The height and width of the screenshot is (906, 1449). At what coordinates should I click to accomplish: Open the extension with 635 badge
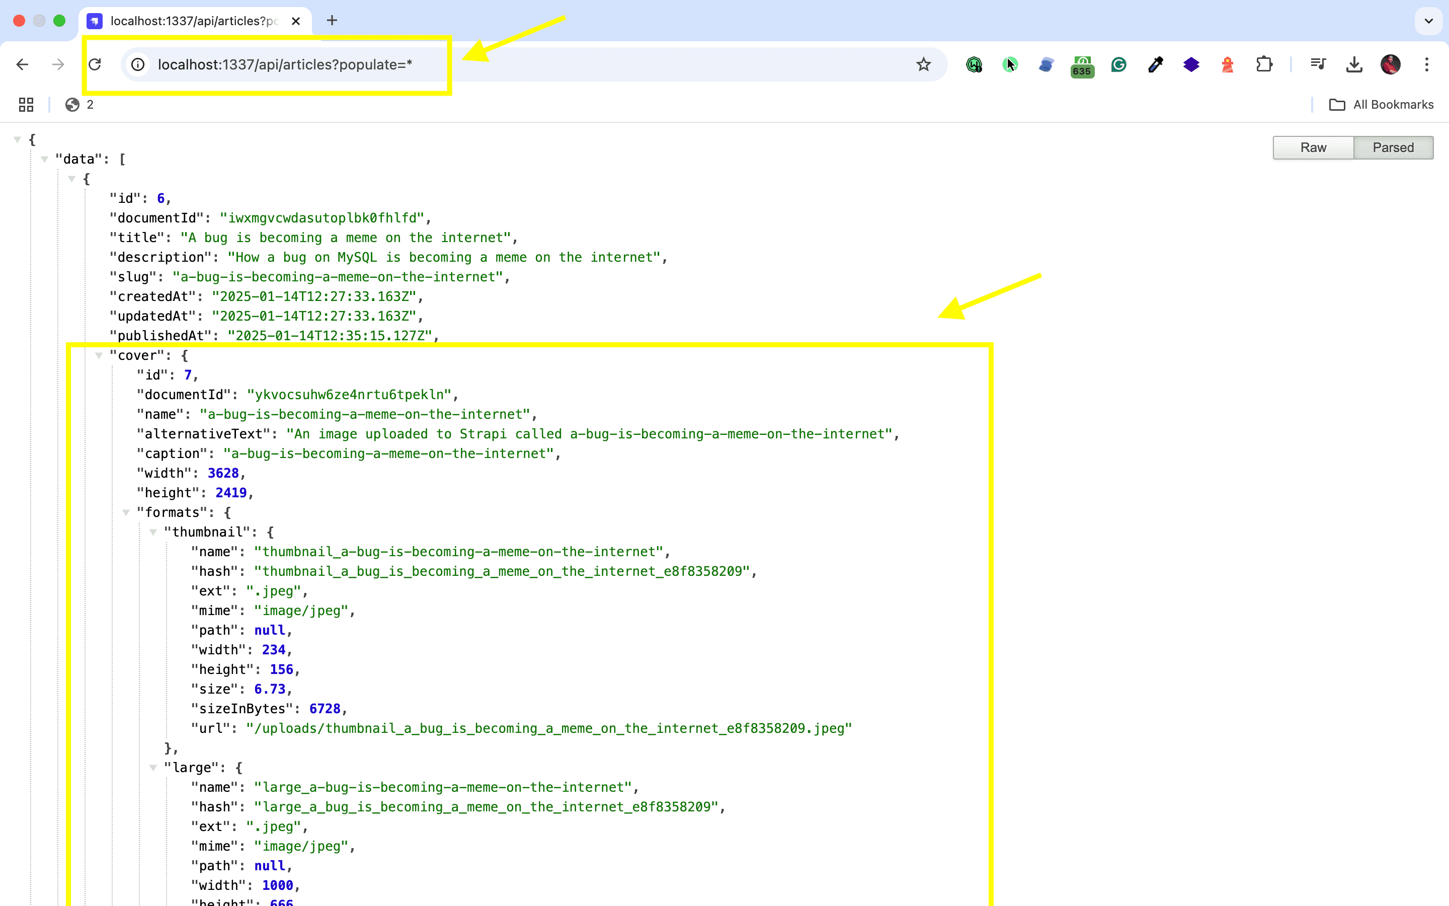coord(1082,66)
